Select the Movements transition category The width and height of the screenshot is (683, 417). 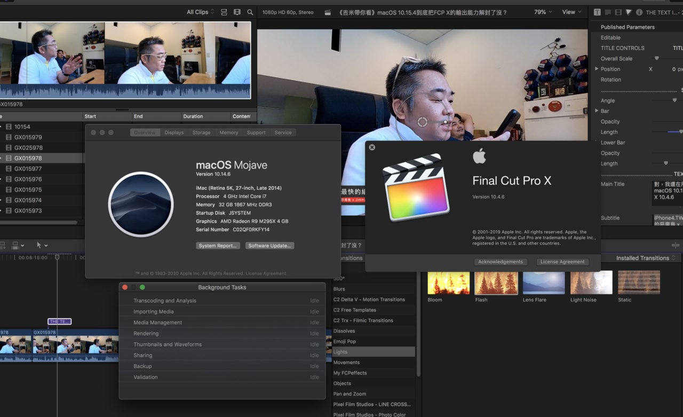coord(374,363)
